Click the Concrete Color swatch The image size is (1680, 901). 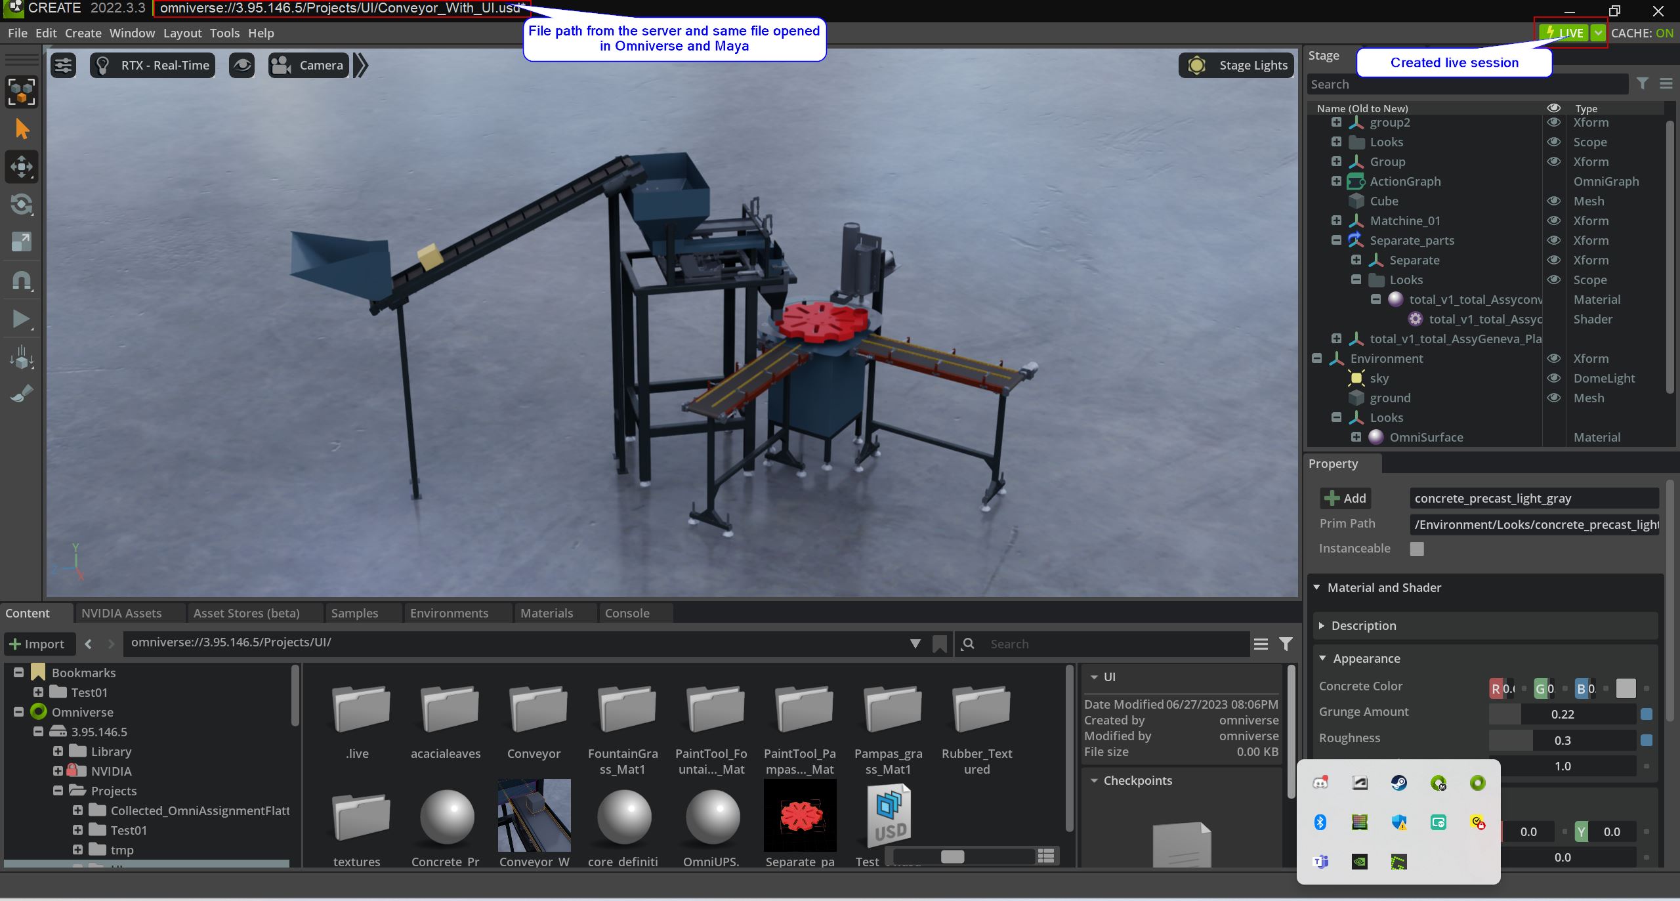click(1626, 688)
